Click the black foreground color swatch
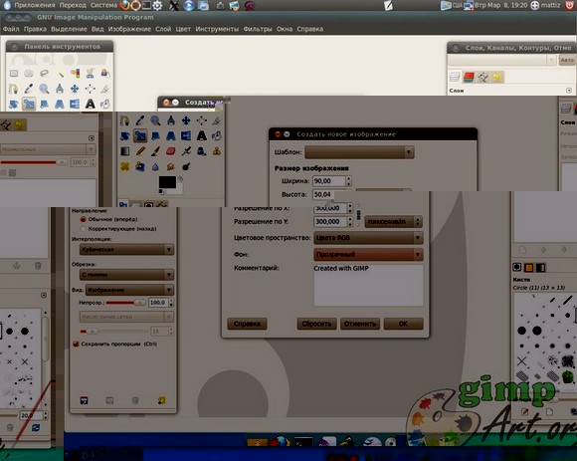Screen dimensions: 577x461 (167, 182)
